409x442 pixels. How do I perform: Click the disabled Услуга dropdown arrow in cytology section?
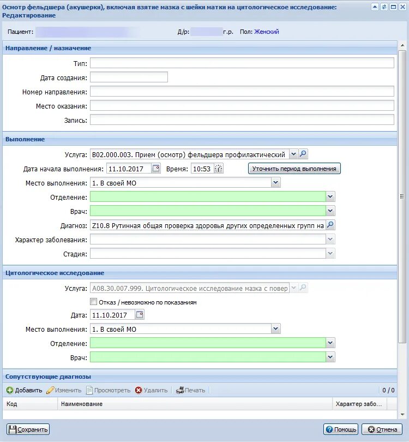(x=293, y=288)
